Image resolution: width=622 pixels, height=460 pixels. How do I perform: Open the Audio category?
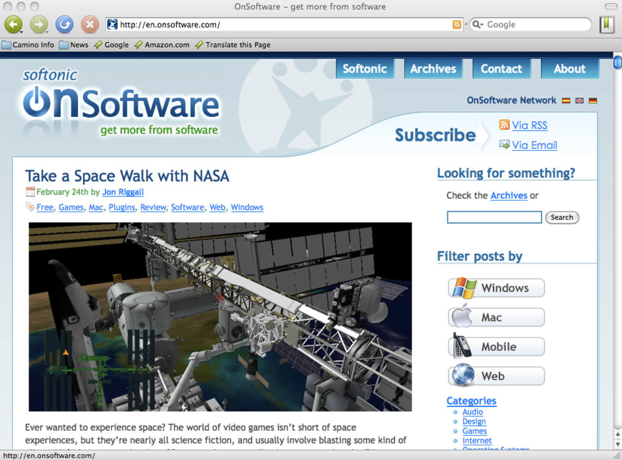(473, 412)
